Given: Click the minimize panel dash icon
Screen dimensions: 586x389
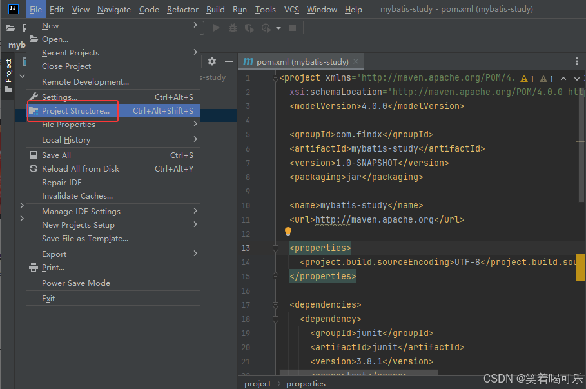Looking at the screenshot, I should tap(229, 61).
